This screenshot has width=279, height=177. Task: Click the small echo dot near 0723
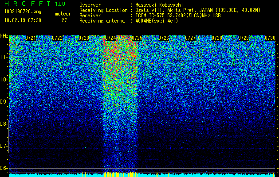point(85,147)
